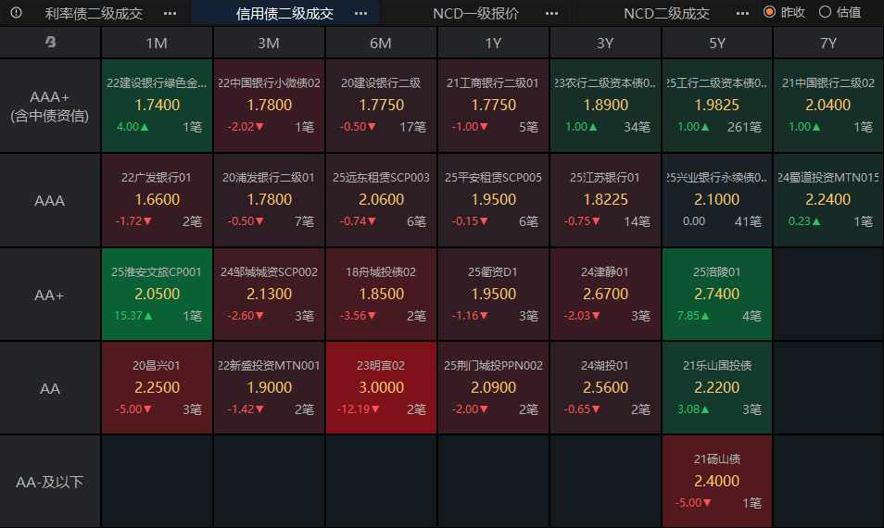Click the 3Y column header
Screen dimensions: 884x528
[605, 43]
